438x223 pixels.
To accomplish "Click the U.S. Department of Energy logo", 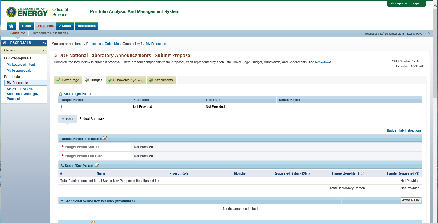I will click(27, 12).
